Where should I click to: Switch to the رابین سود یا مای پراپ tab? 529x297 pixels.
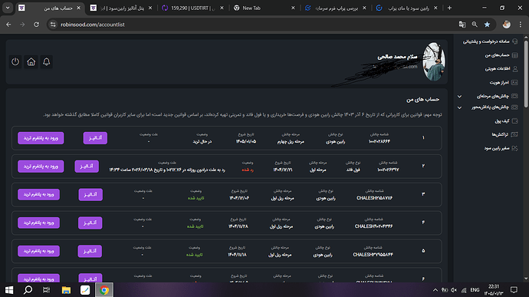pyautogui.click(x=407, y=8)
